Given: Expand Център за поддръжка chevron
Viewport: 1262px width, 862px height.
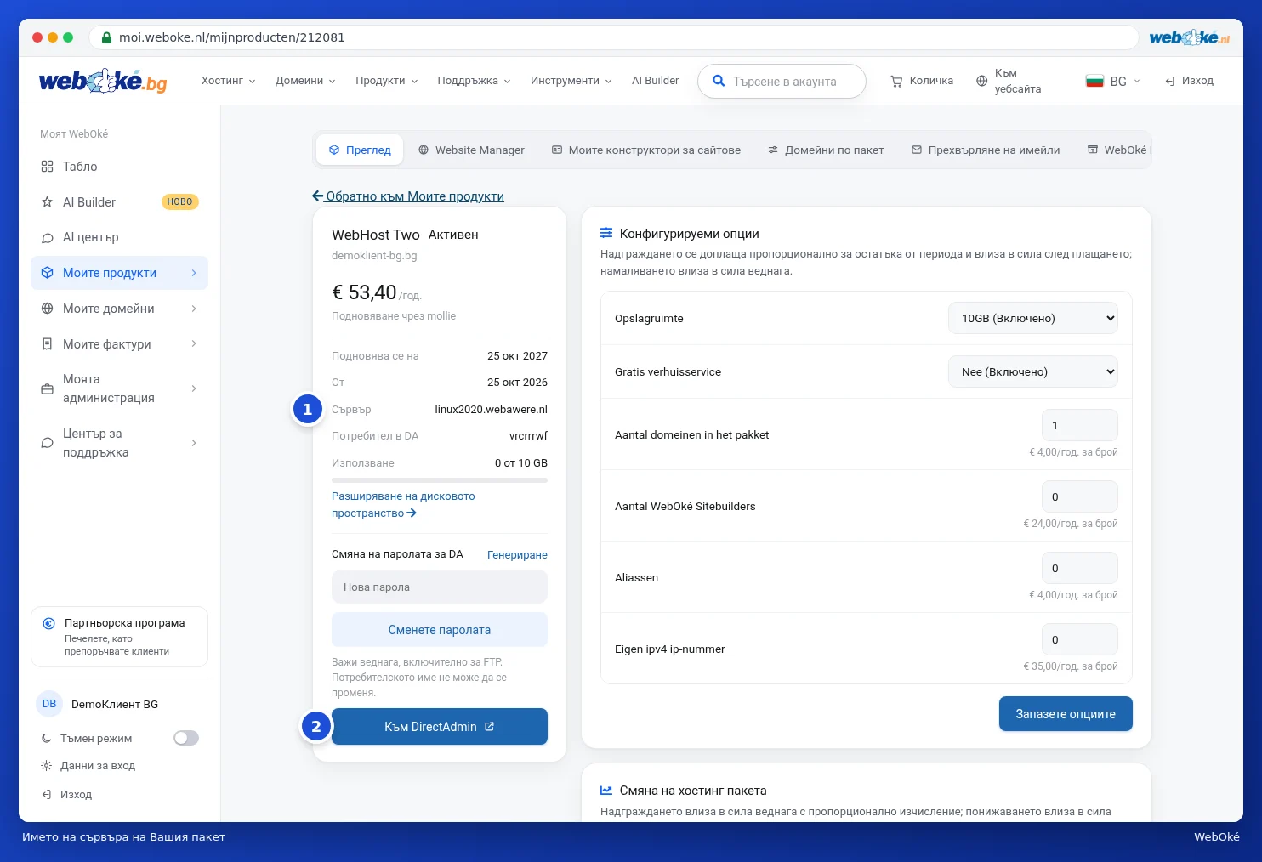Looking at the screenshot, I should point(194,443).
